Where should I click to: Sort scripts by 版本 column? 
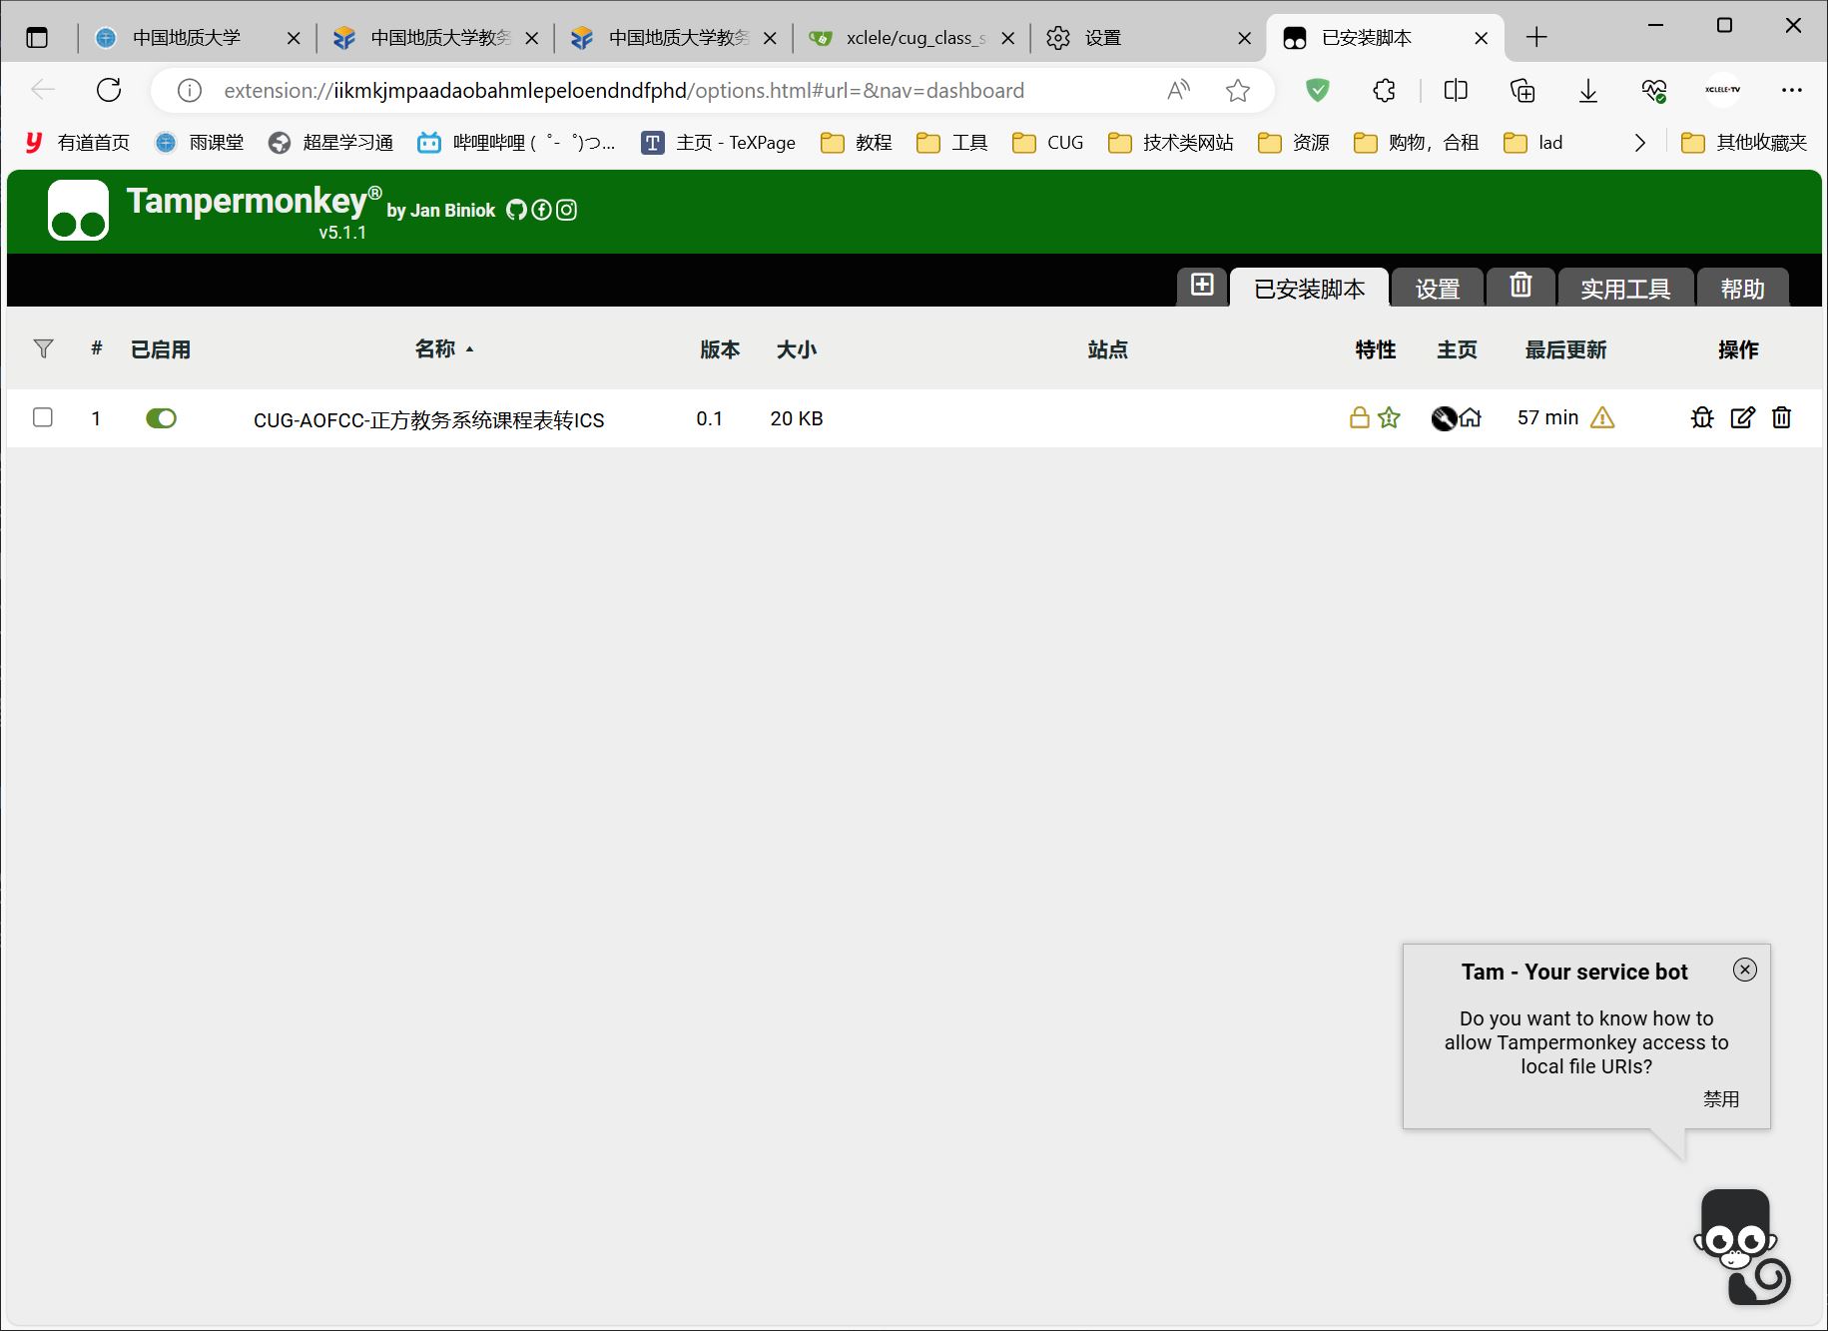(x=720, y=349)
